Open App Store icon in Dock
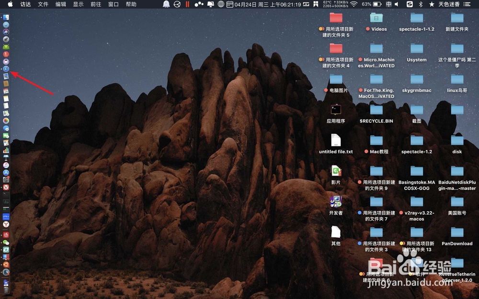Image resolution: width=479 pixels, height=299 pixels. (6, 172)
